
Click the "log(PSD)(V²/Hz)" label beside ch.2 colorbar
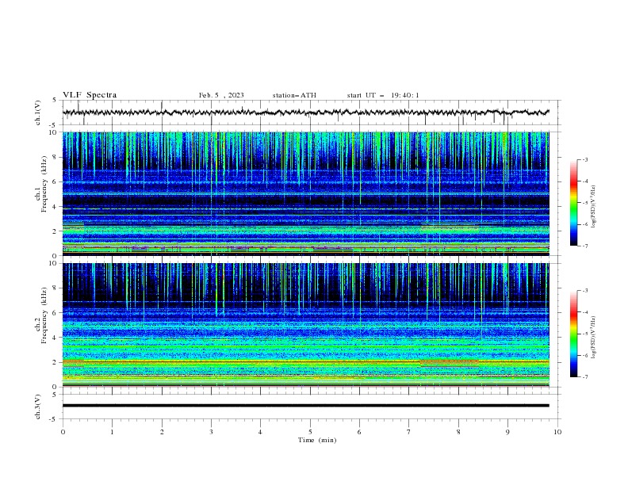pos(594,337)
